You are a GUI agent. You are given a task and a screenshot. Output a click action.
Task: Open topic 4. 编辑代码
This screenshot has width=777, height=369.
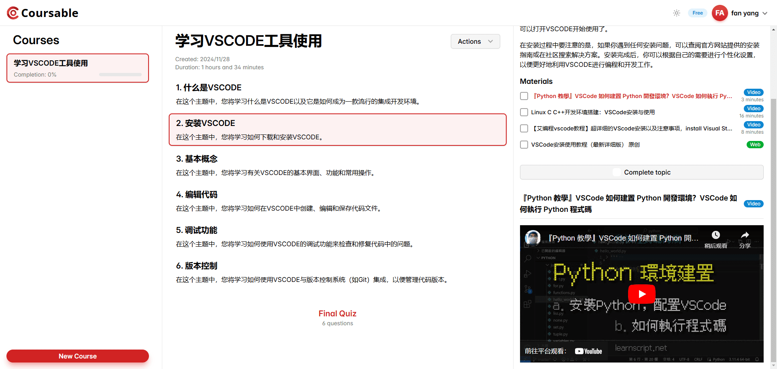[338, 201]
